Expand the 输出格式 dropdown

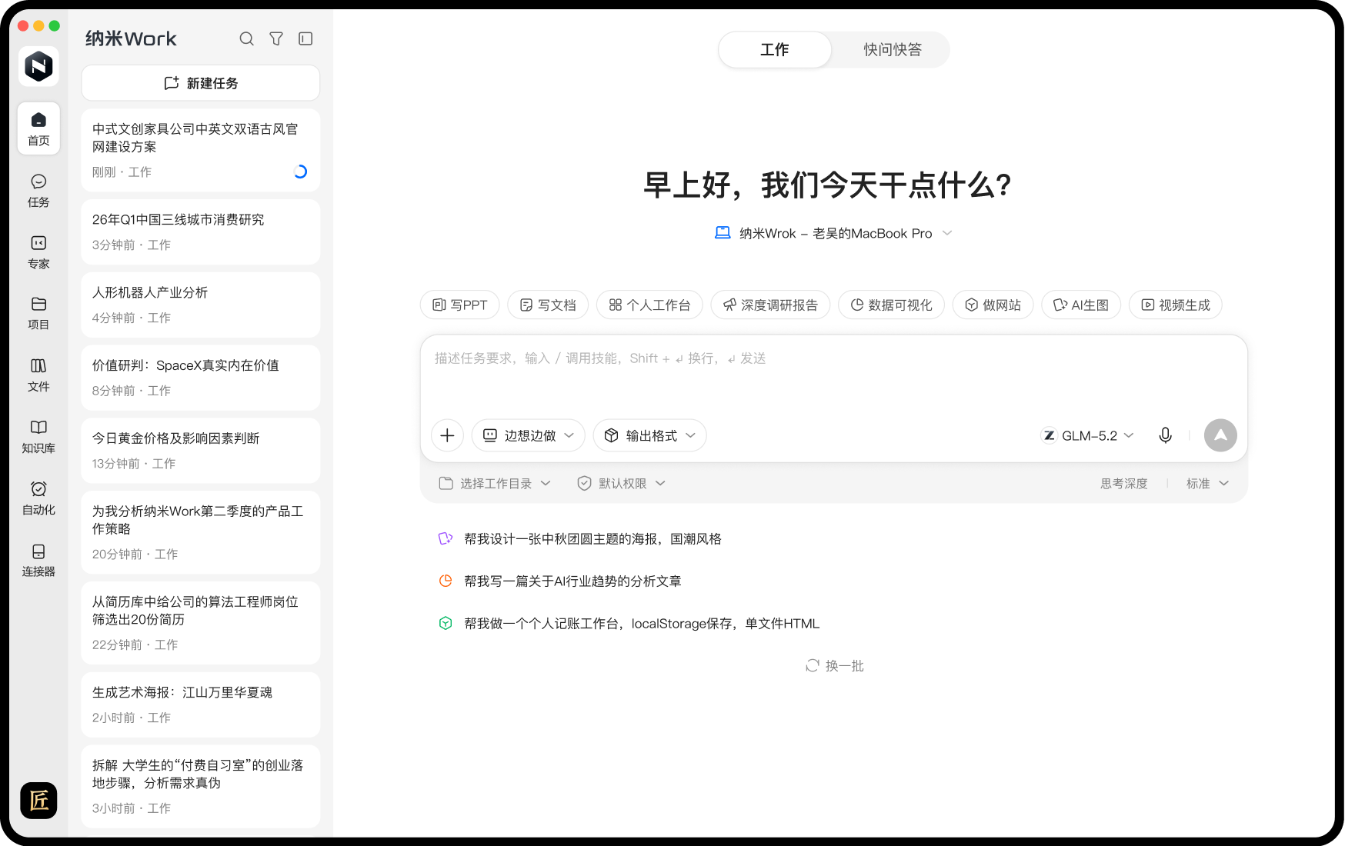650,435
